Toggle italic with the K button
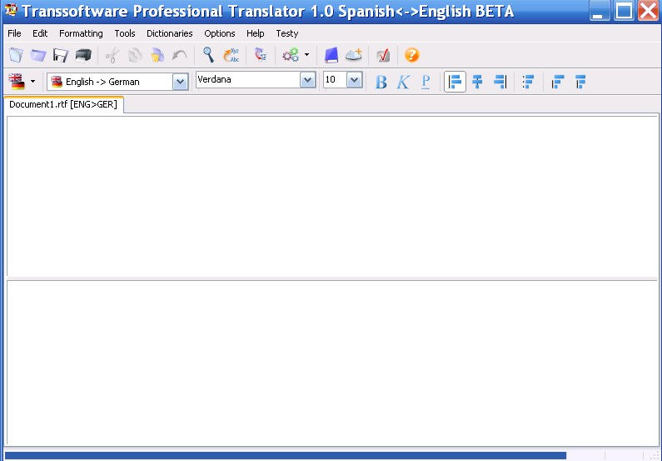 (403, 82)
